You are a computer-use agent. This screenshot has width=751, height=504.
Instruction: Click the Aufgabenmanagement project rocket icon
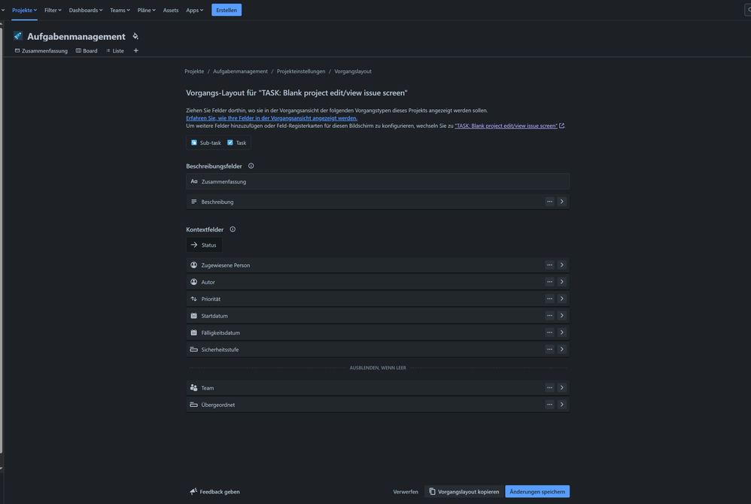[x=18, y=36]
